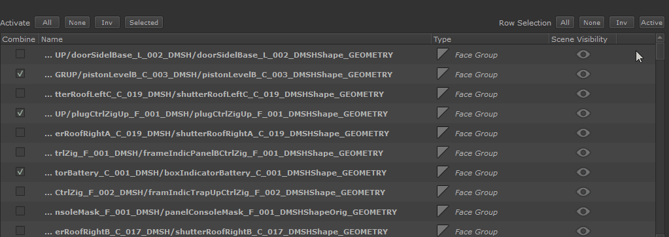Image resolution: width=669 pixels, height=237 pixels.
Task: Click Face Group text in doorSidelBase_L_002 row
Action: (x=476, y=55)
